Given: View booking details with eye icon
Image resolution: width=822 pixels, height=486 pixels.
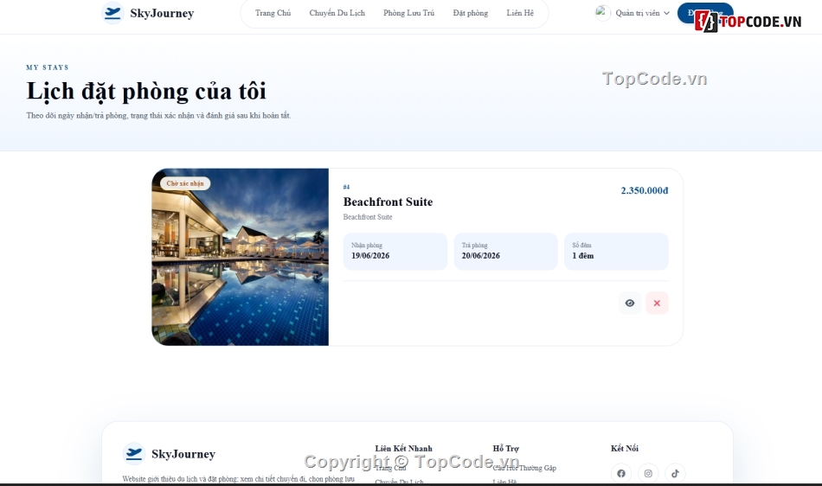Looking at the screenshot, I should point(630,304).
